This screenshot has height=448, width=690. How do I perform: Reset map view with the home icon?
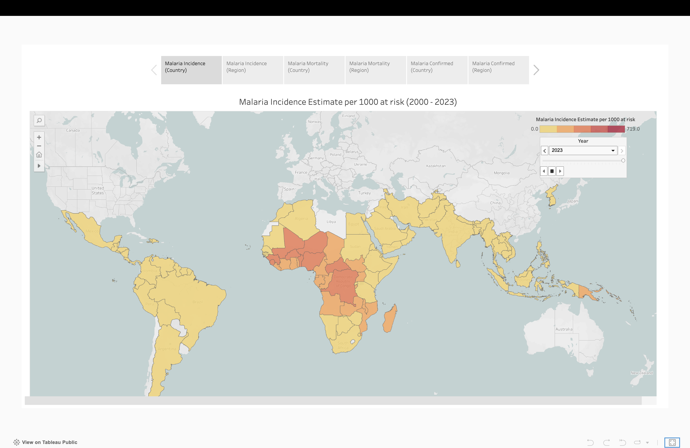pyautogui.click(x=39, y=155)
